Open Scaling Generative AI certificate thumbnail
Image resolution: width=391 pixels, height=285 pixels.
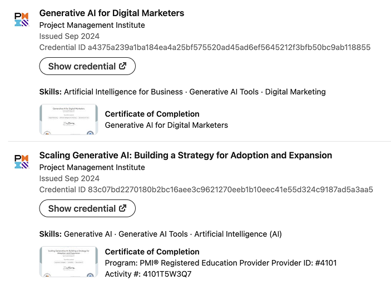69,262
